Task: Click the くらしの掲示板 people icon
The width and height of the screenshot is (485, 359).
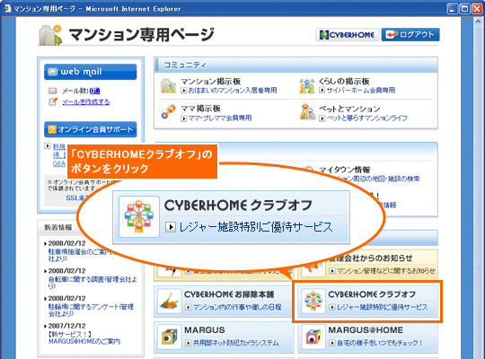Action: tap(307, 85)
